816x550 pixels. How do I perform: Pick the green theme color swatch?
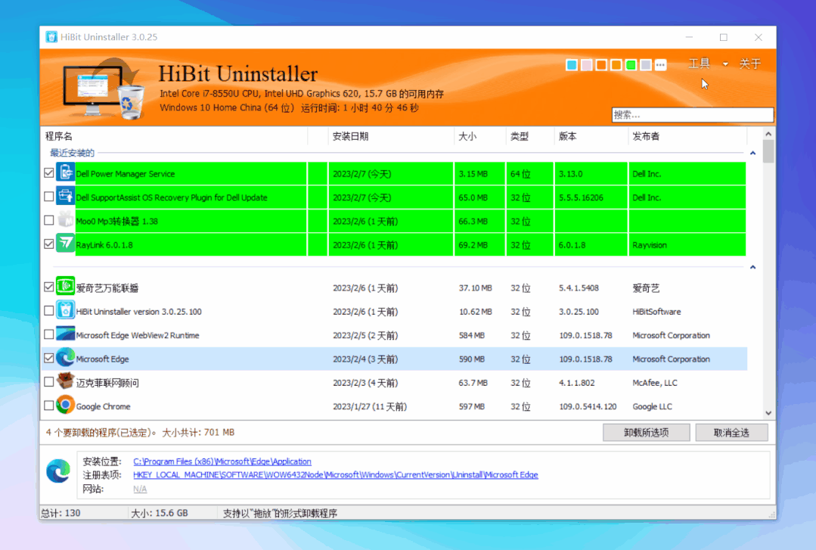tap(631, 65)
